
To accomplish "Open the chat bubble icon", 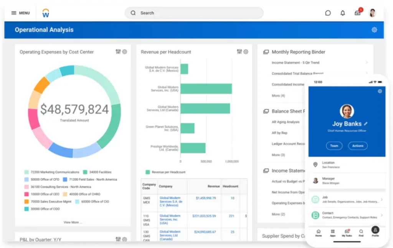I will [328, 13].
